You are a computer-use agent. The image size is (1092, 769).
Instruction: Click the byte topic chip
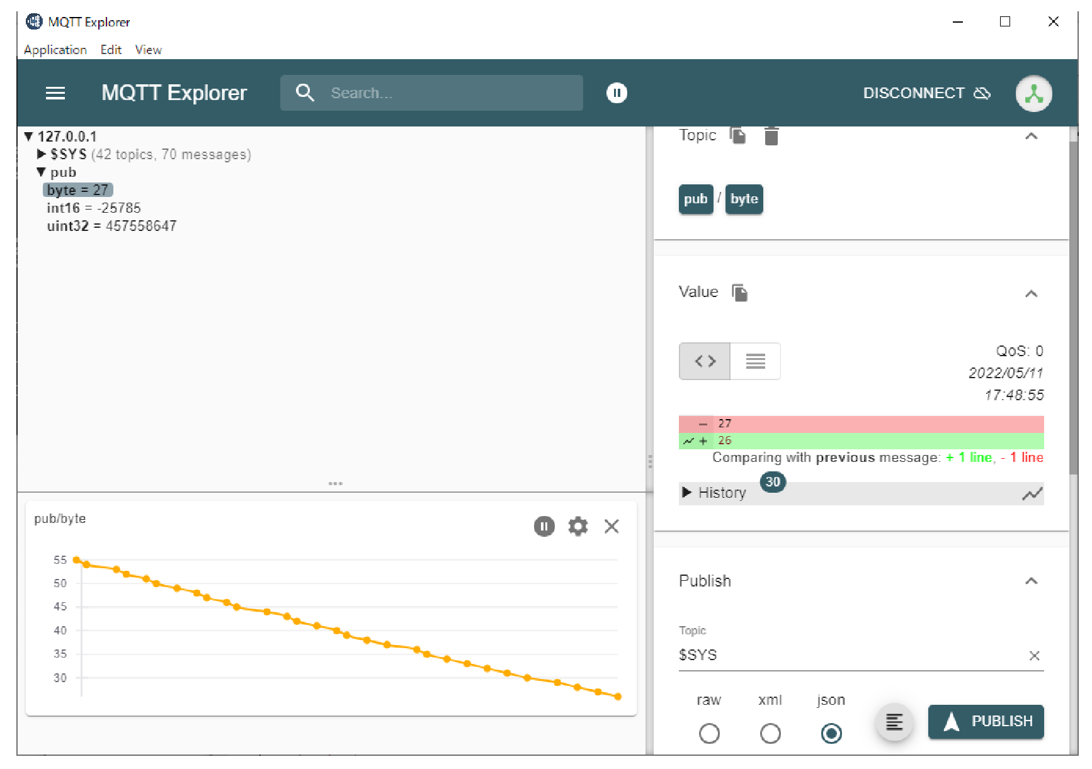744,199
